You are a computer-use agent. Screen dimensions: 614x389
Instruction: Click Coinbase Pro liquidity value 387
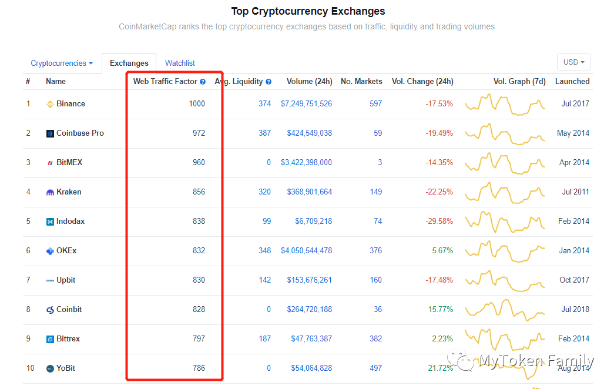pos(265,133)
